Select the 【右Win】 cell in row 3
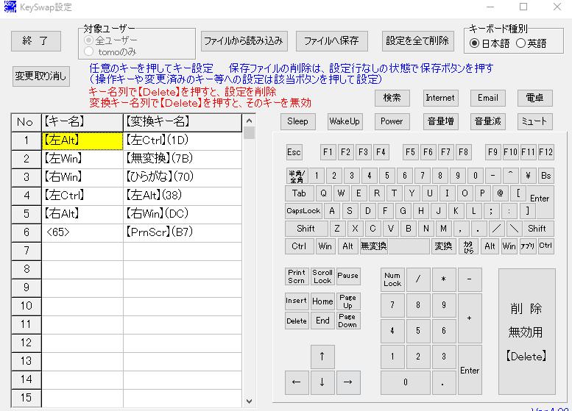Screen dimensions: 572x411 point(82,177)
